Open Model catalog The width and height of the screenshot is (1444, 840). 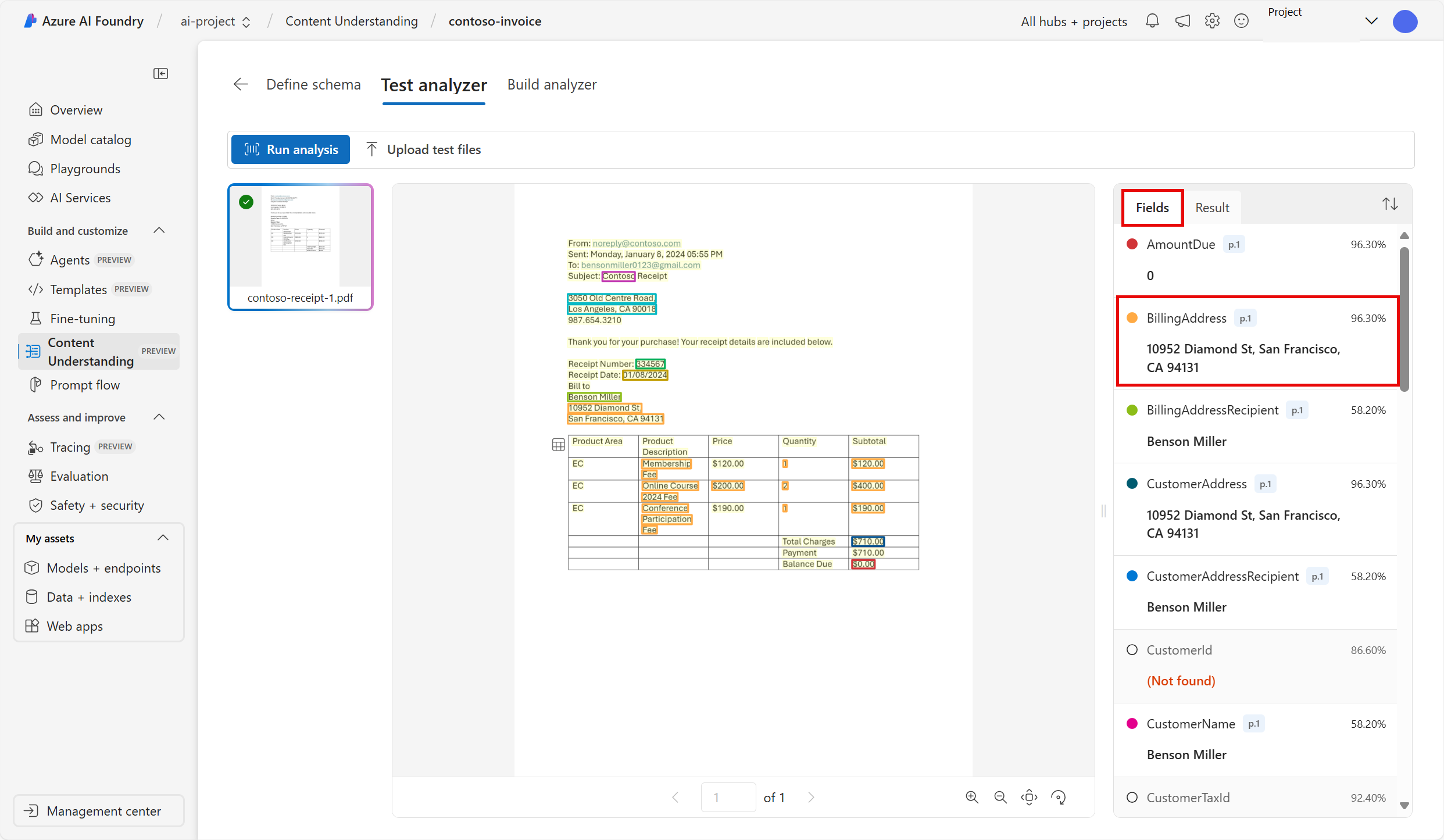point(80,140)
